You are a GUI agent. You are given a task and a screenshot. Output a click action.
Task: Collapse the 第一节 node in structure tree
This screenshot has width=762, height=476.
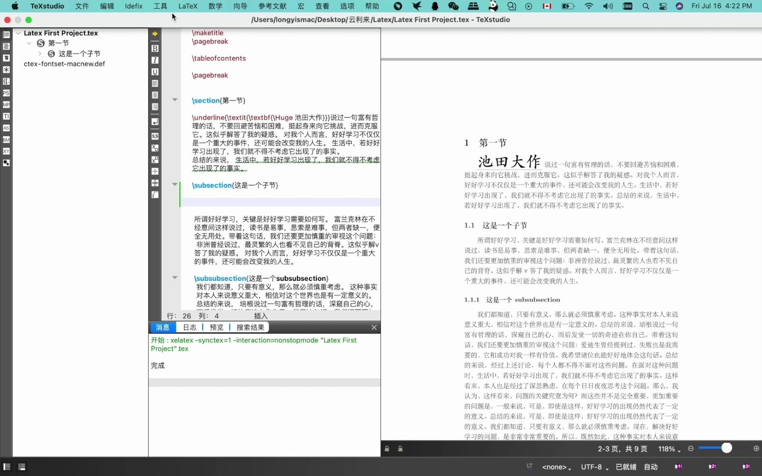[29, 43]
